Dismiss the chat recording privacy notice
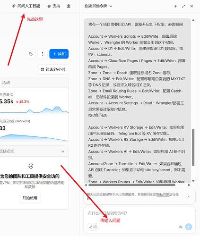 (189, 196)
